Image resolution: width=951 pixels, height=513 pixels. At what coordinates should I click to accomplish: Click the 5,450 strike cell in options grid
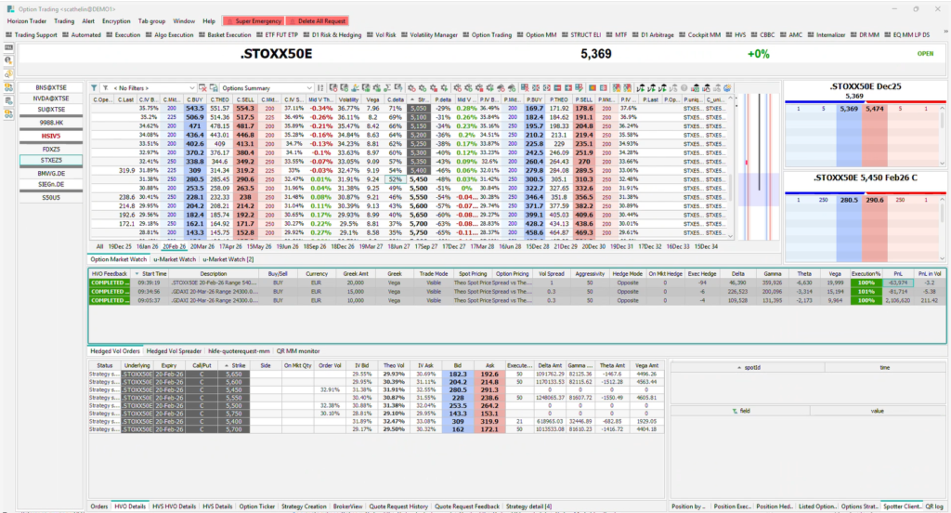tap(419, 179)
